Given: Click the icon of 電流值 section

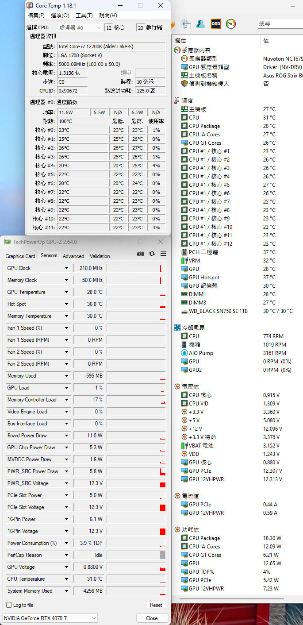Looking at the screenshot, I should pyautogui.click(x=177, y=496).
